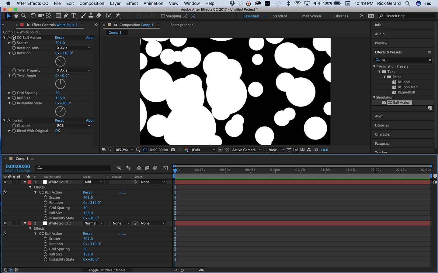
Task: Open the Animation menu
Action: [x=153, y=3]
